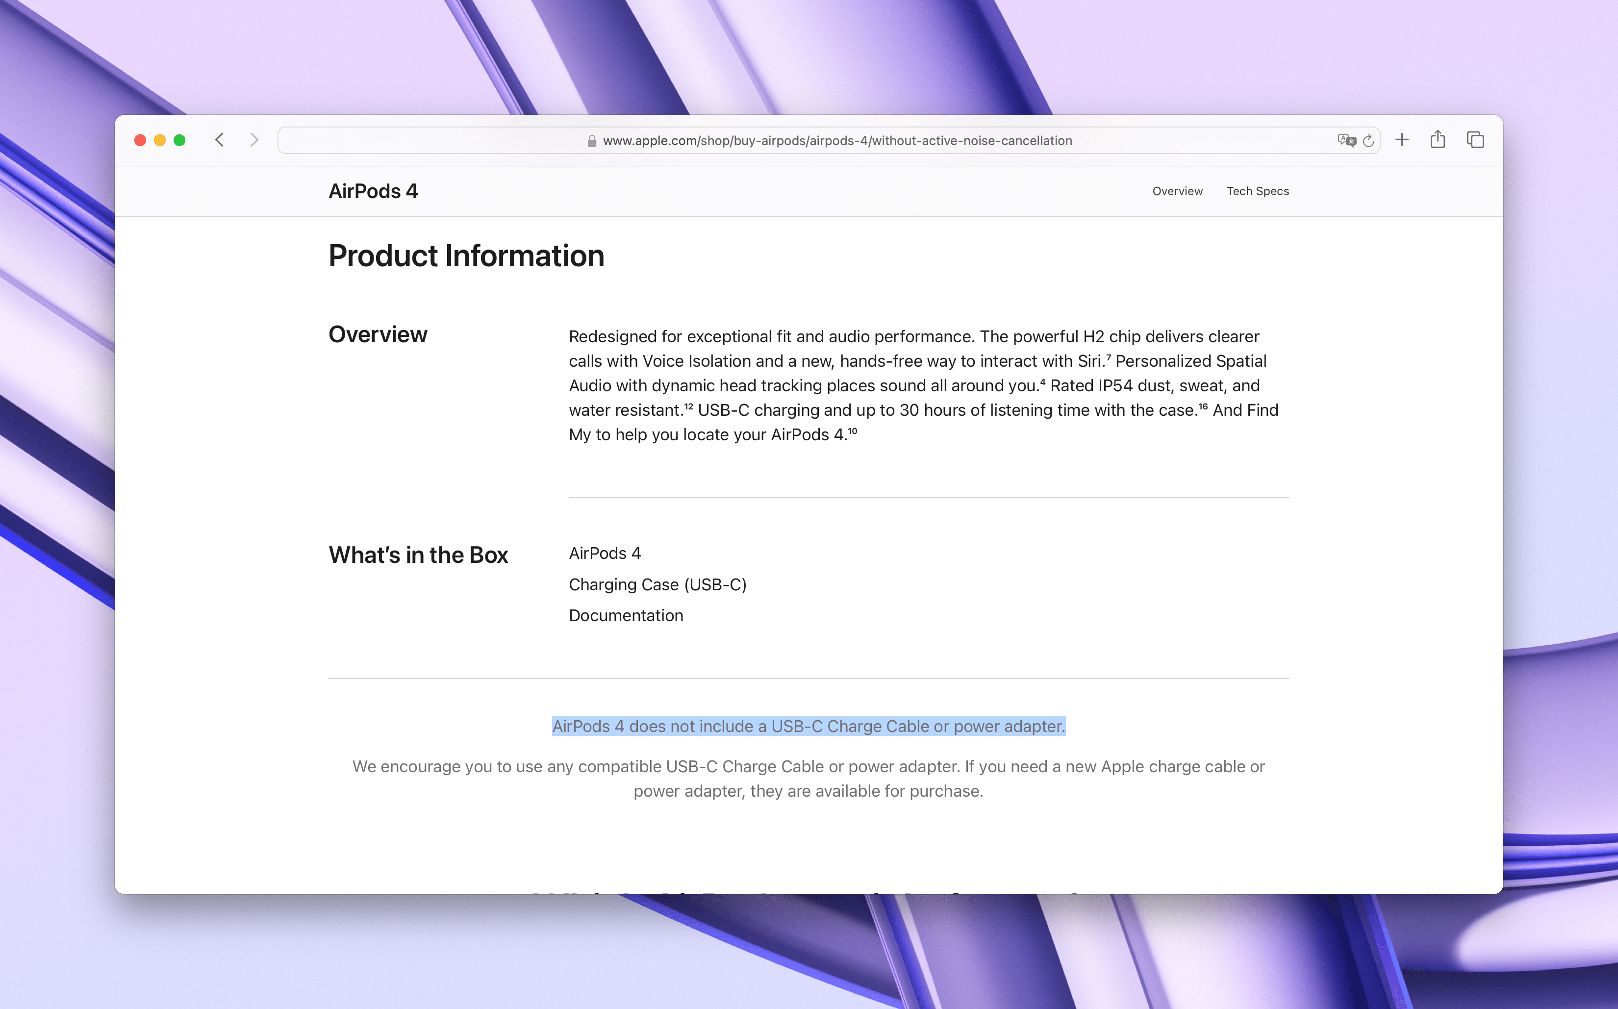Viewport: 1618px width, 1009px height.
Task: Click the AirPods 4 page title
Action: click(373, 191)
